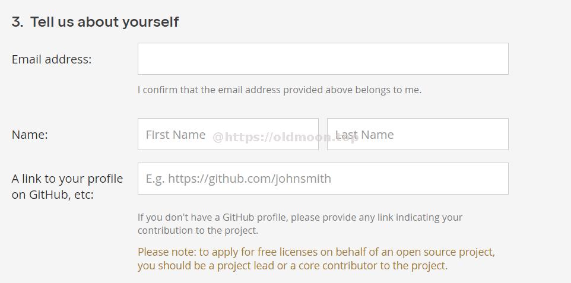Click the gold "Please note" warning text
This screenshot has width=571, height=283.
(316, 259)
